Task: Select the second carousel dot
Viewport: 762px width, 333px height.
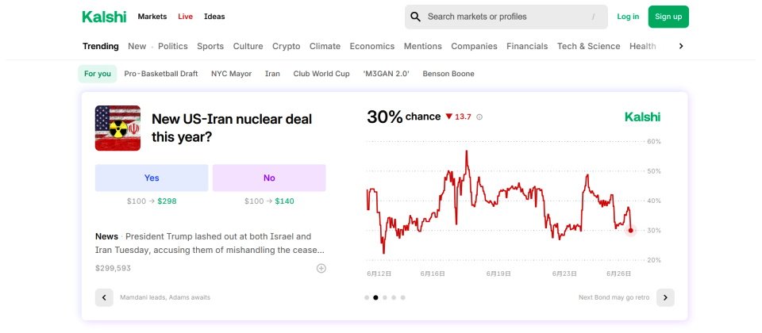Action: click(375, 297)
